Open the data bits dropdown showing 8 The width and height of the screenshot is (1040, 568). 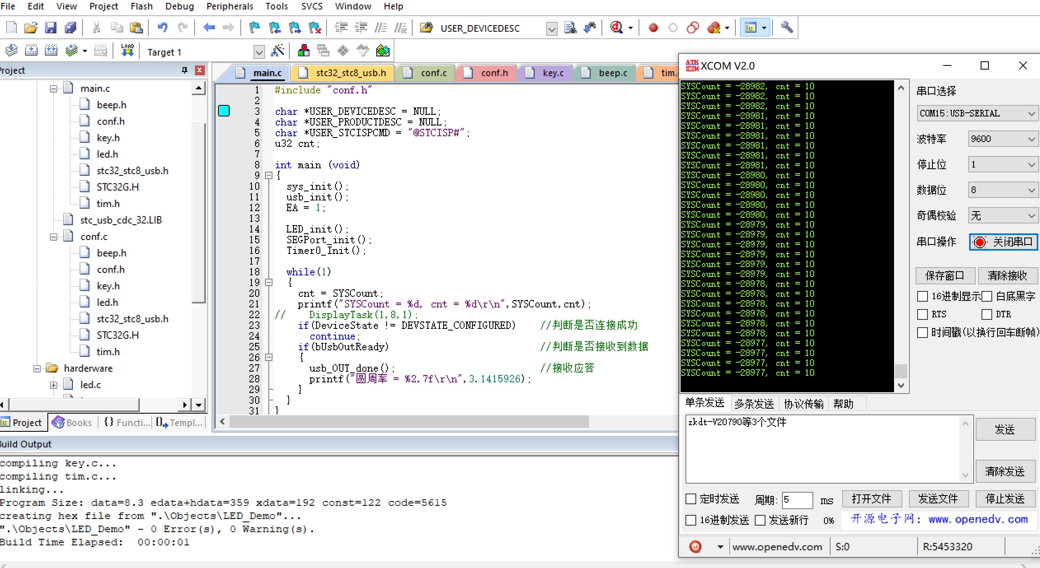pos(1003,190)
